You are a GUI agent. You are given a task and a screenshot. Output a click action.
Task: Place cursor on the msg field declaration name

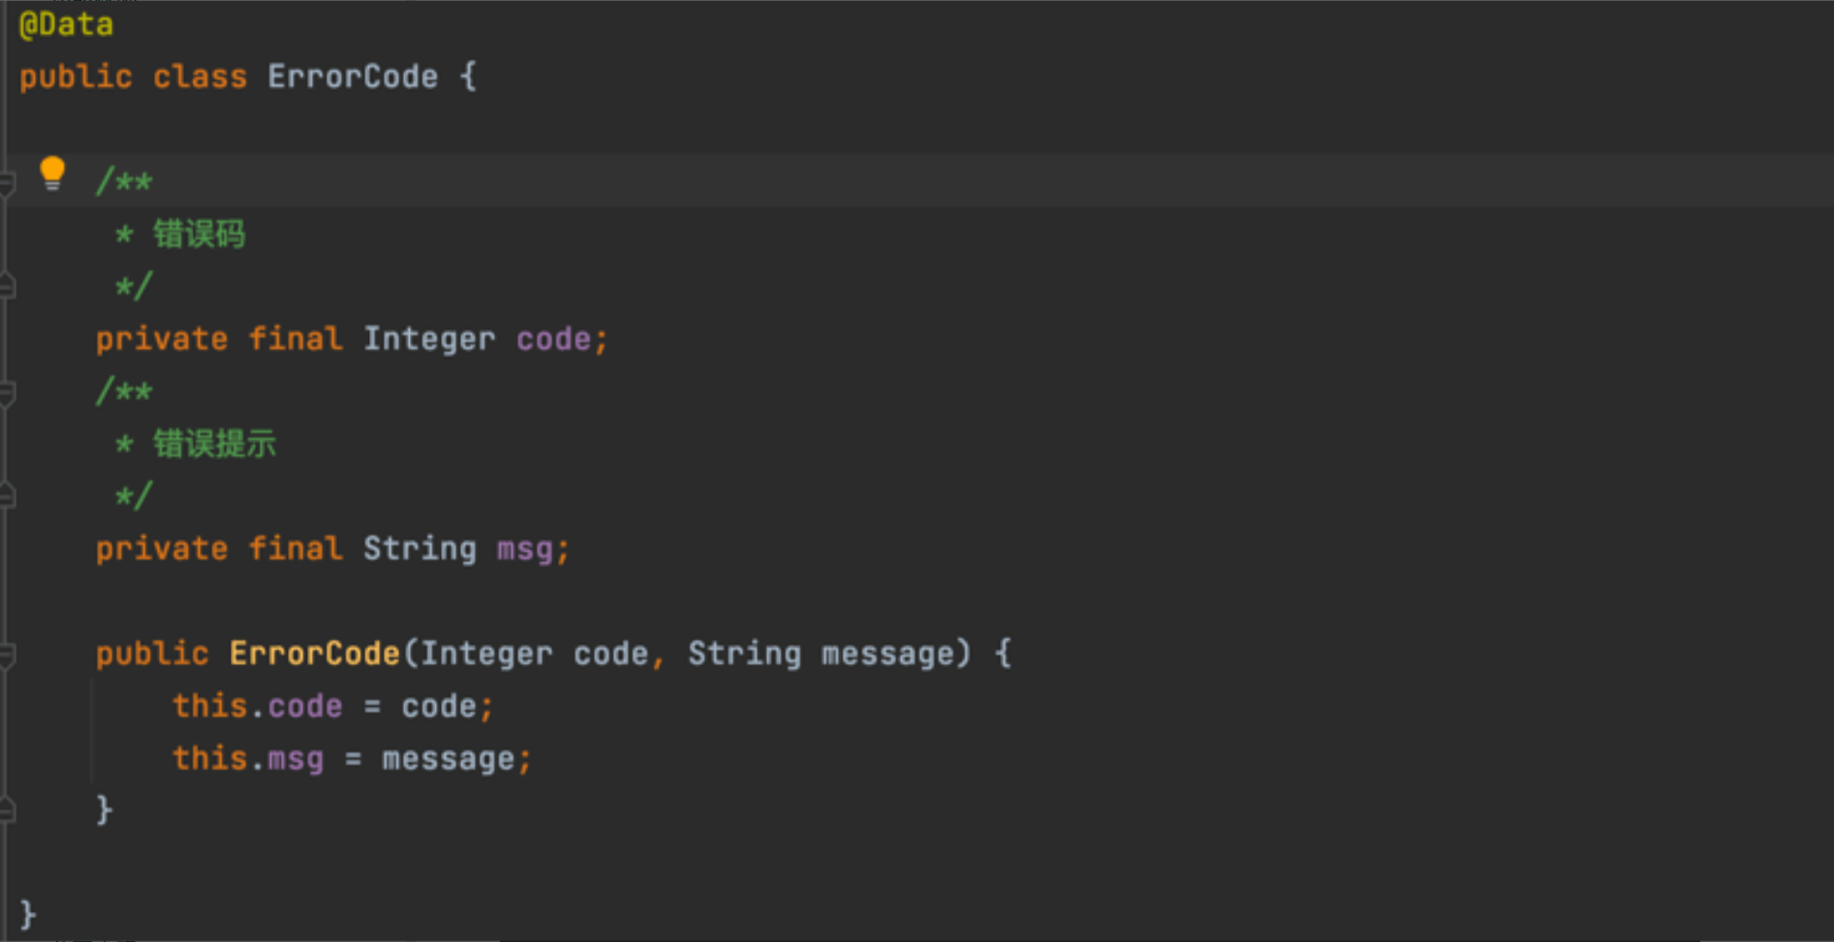pos(524,549)
